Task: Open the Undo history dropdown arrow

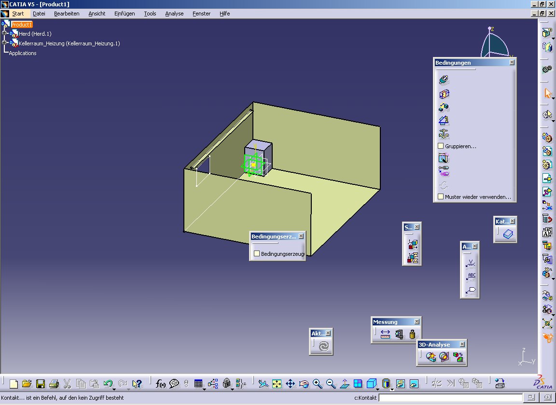Action: [114, 390]
